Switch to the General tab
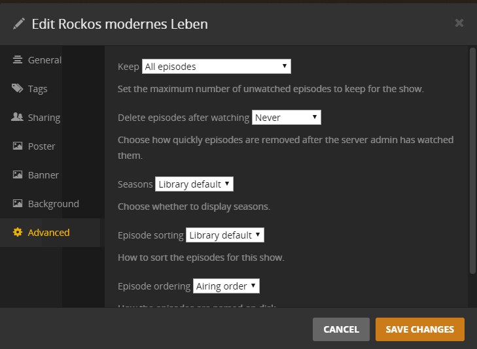477x349 pixels. (x=44, y=60)
